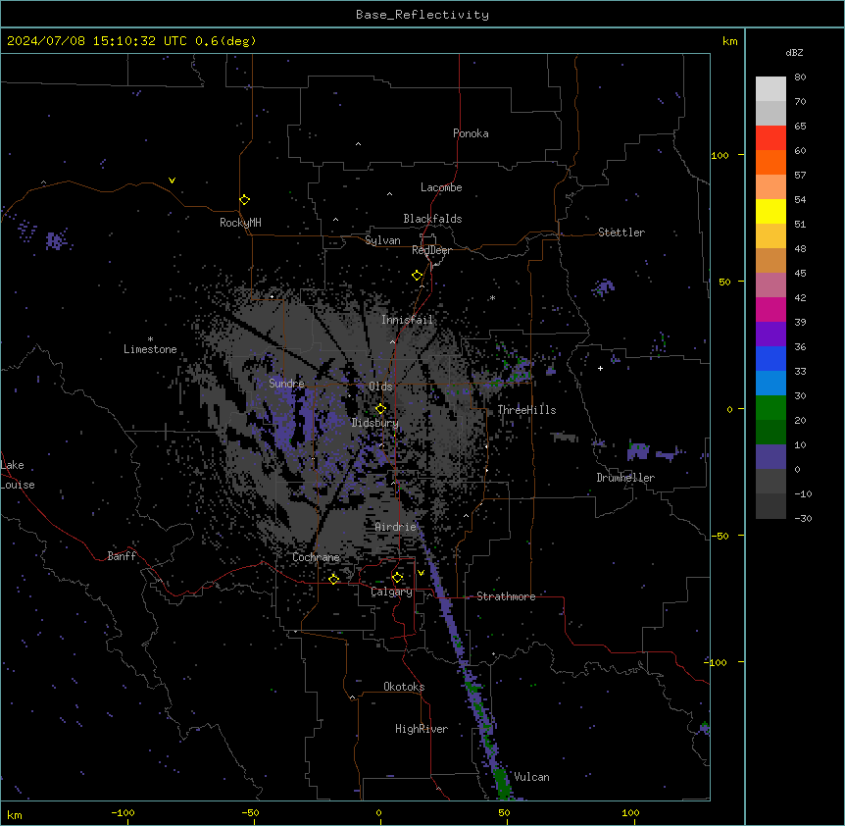Select the orange 57-60 dBZ legend swatch
845x826 pixels.
point(770,162)
